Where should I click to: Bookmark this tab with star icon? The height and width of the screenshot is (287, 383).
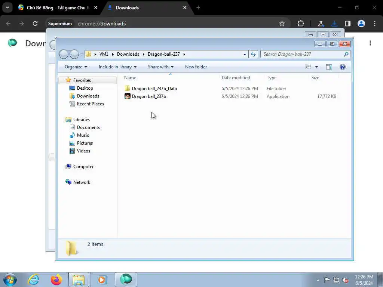click(282, 24)
